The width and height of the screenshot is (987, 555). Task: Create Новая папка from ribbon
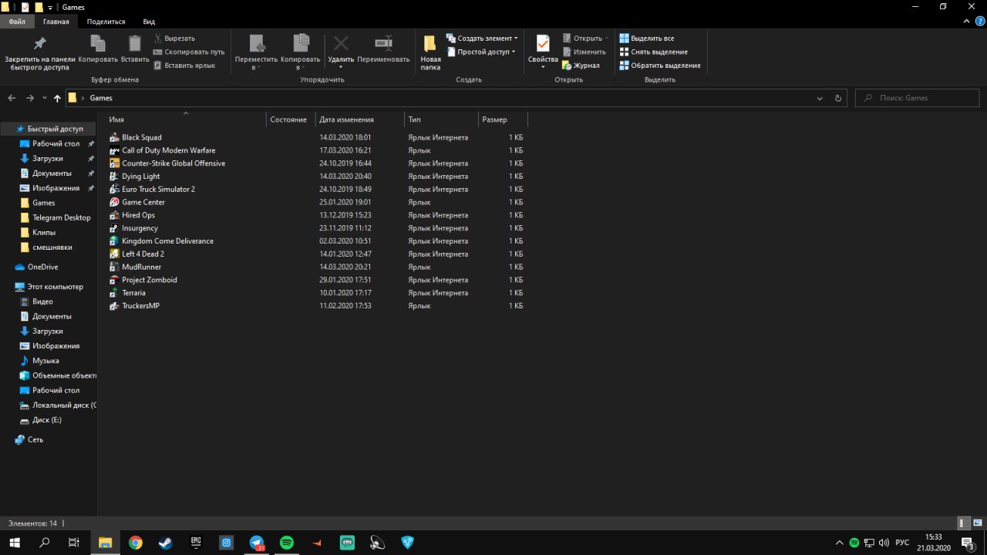pos(430,53)
